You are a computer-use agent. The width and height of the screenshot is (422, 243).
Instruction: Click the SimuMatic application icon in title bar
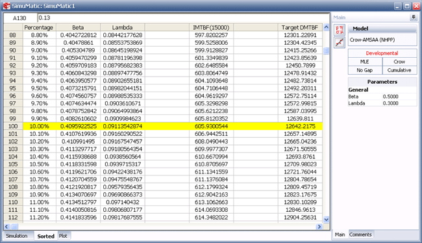pyautogui.click(x=6, y=6)
